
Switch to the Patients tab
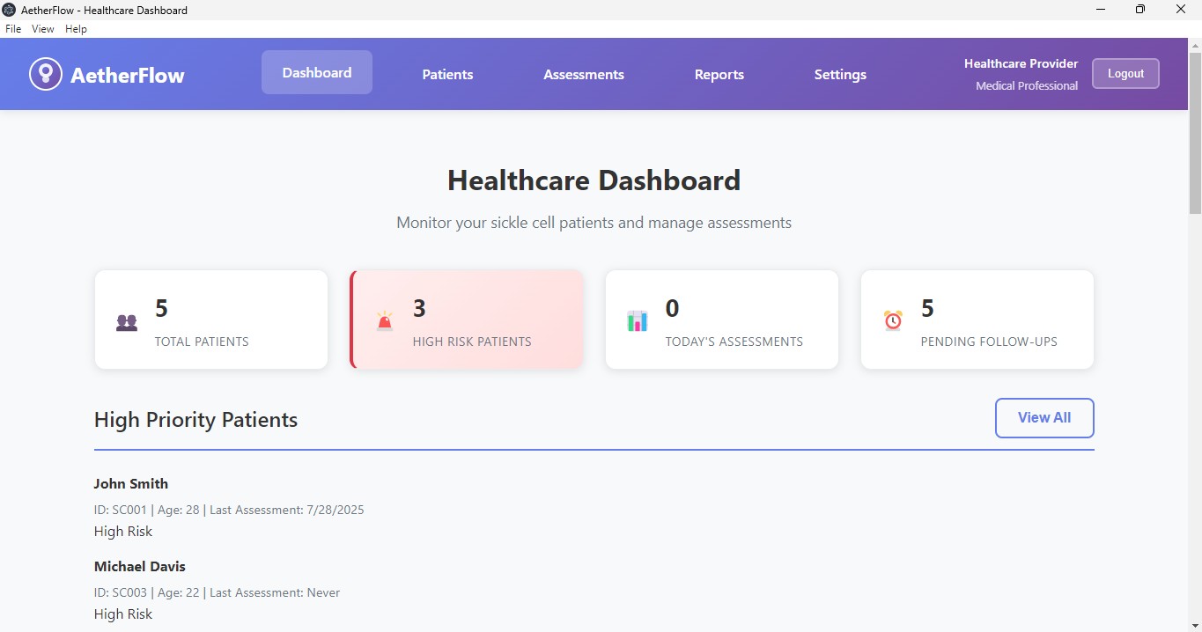pyautogui.click(x=447, y=74)
